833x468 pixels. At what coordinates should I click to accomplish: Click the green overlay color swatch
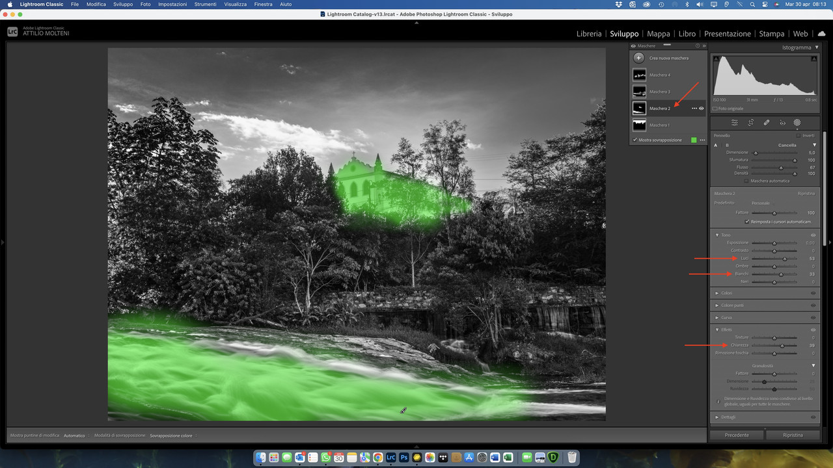pyautogui.click(x=694, y=140)
